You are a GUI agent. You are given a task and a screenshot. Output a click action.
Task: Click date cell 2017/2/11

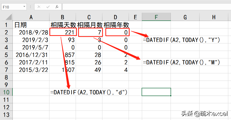[31, 62]
